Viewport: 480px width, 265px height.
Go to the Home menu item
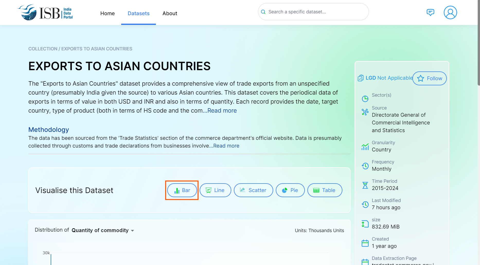[x=108, y=13]
